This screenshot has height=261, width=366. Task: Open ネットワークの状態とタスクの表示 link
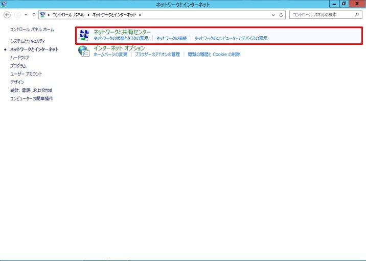click(x=121, y=39)
